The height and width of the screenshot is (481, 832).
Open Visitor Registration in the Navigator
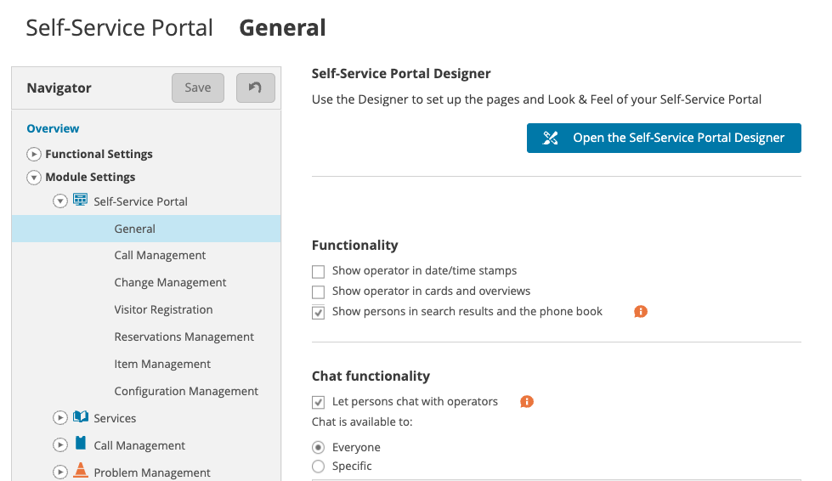pyautogui.click(x=163, y=309)
